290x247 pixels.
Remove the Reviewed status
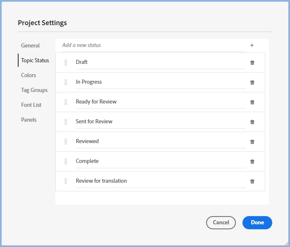(x=252, y=142)
